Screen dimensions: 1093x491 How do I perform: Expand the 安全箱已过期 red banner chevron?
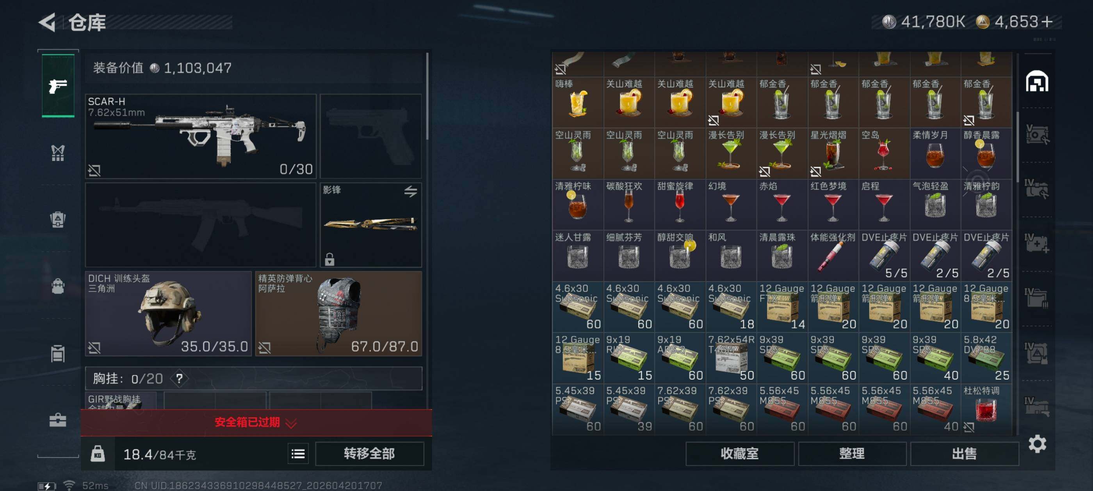(x=291, y=423)
